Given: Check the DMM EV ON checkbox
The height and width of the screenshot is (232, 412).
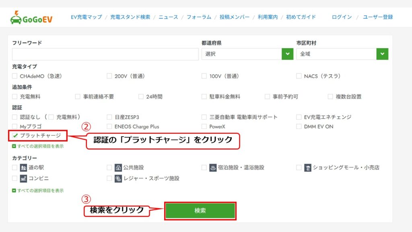Looking at the screenshot, I should coord(299,126).
